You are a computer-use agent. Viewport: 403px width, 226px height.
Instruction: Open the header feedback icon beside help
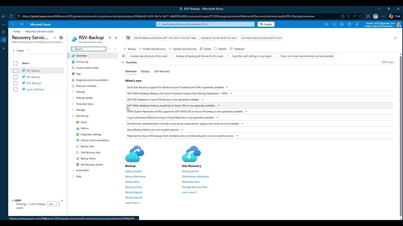(x=357, y=24)
